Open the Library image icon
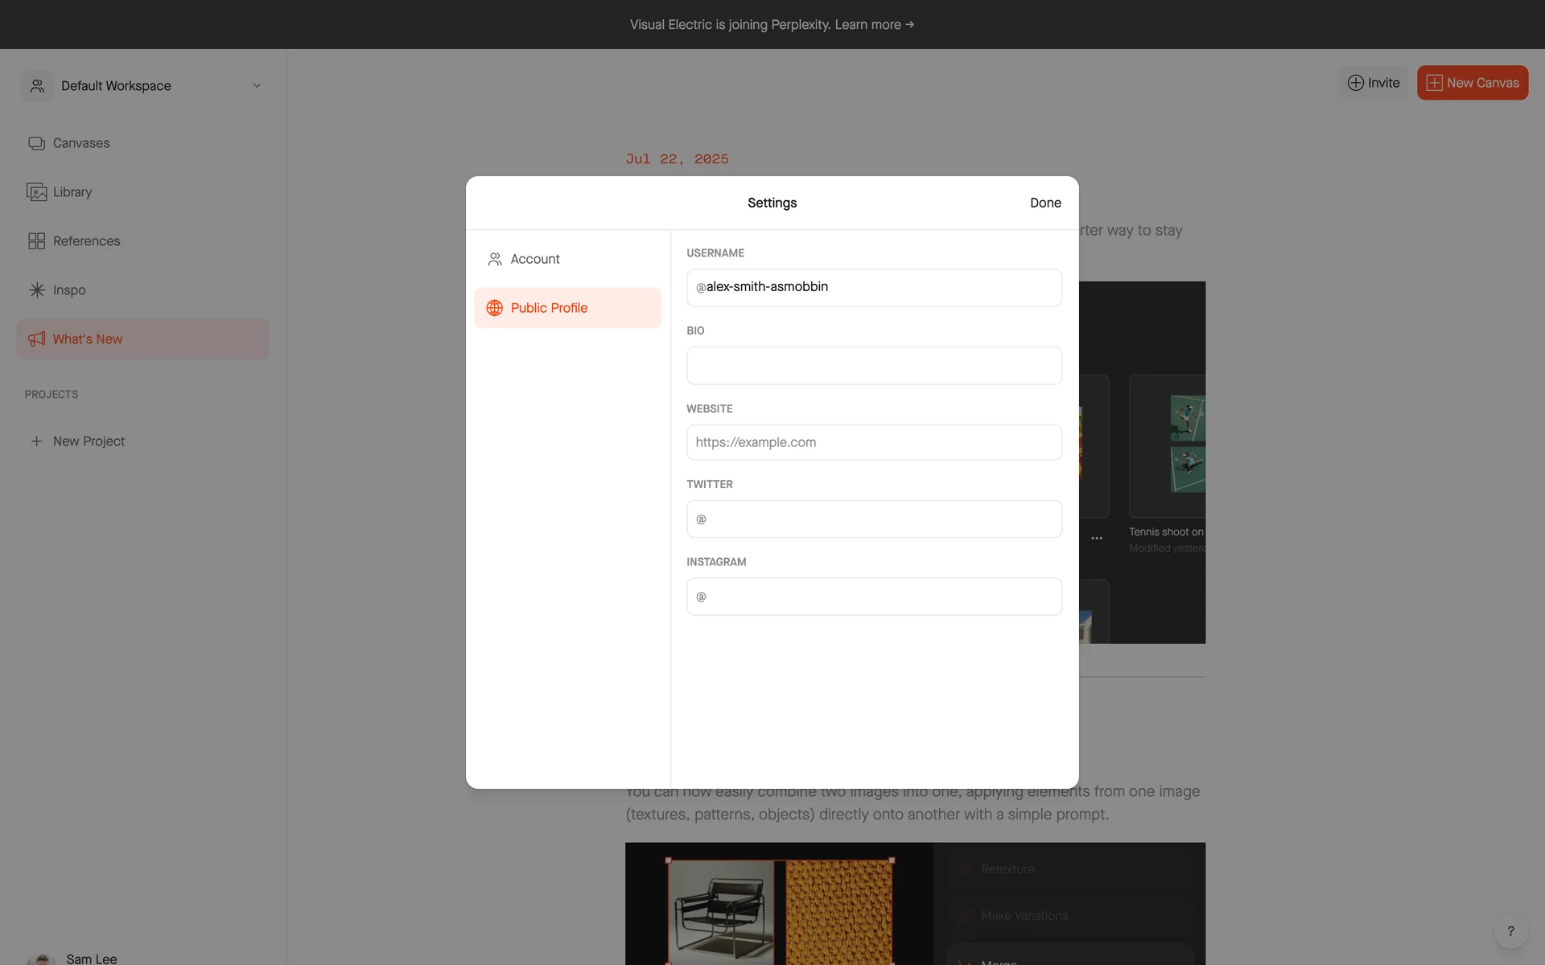The height and width of the screenshot is (965, 1545). (36, 192)
